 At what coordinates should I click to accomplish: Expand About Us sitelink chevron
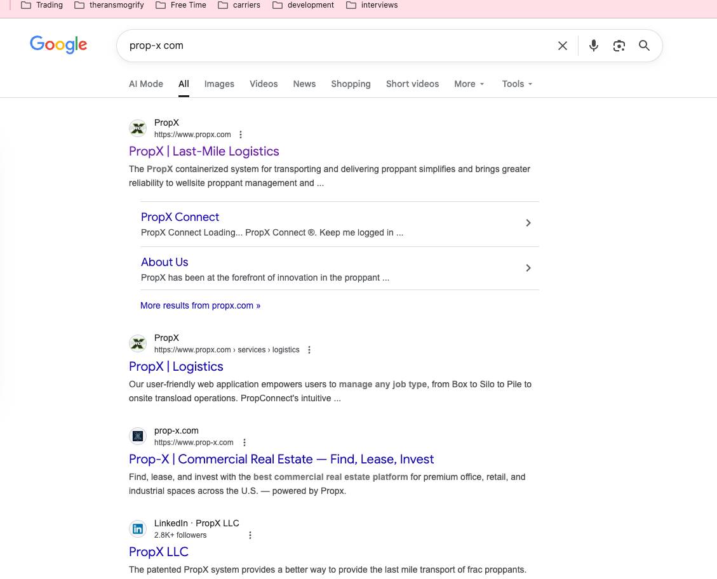(x=528, y=268)
